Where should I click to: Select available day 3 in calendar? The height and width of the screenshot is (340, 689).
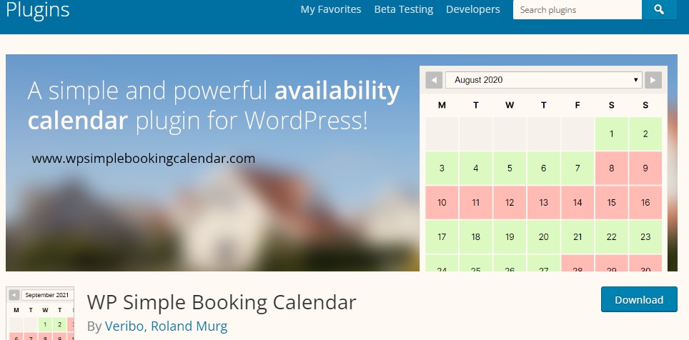tap(442, 169)
